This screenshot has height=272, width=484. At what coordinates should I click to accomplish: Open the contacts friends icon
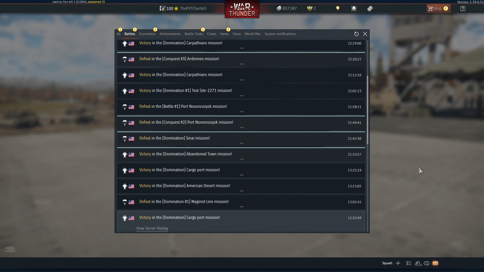coord(418,263)
